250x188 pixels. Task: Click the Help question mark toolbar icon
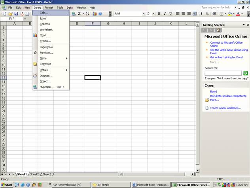coord(100,14)
